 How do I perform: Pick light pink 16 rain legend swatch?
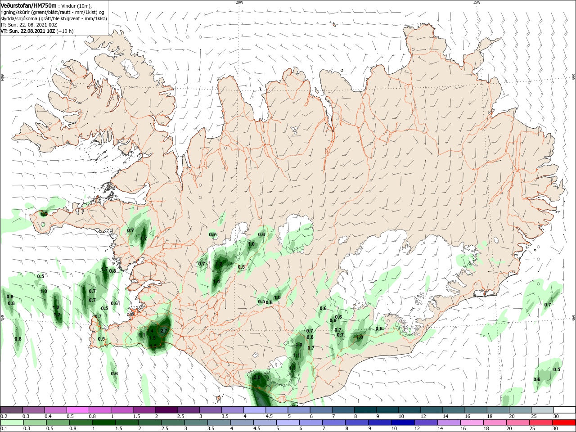(472, 423)
